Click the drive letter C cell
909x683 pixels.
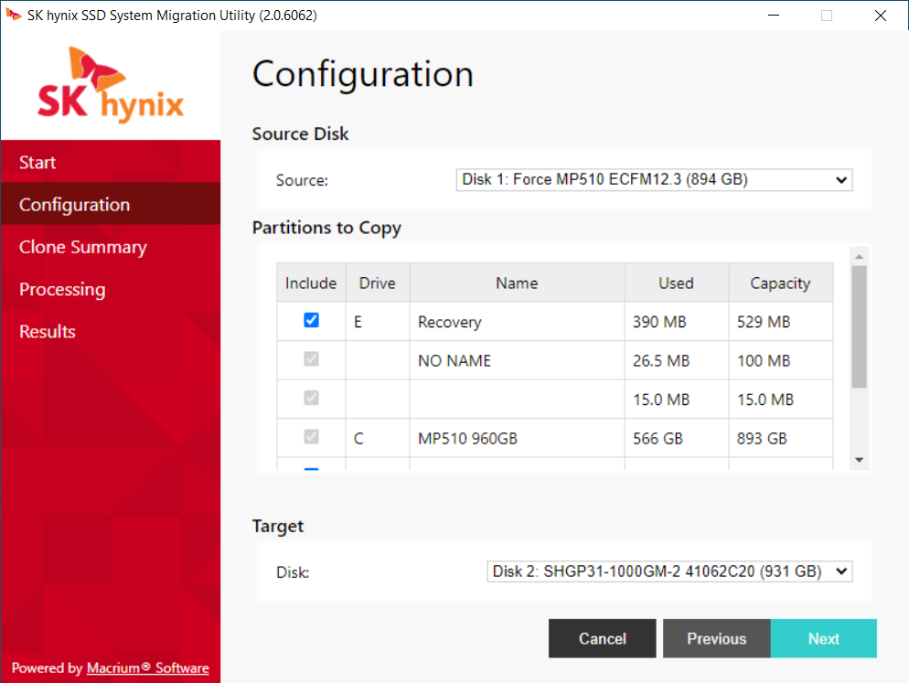[x=378, y=438]
